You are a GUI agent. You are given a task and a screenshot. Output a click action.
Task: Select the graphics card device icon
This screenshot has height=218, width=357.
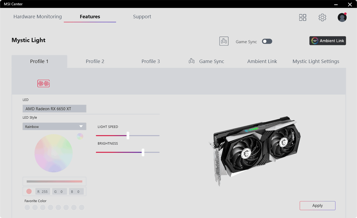click(44, 83)
